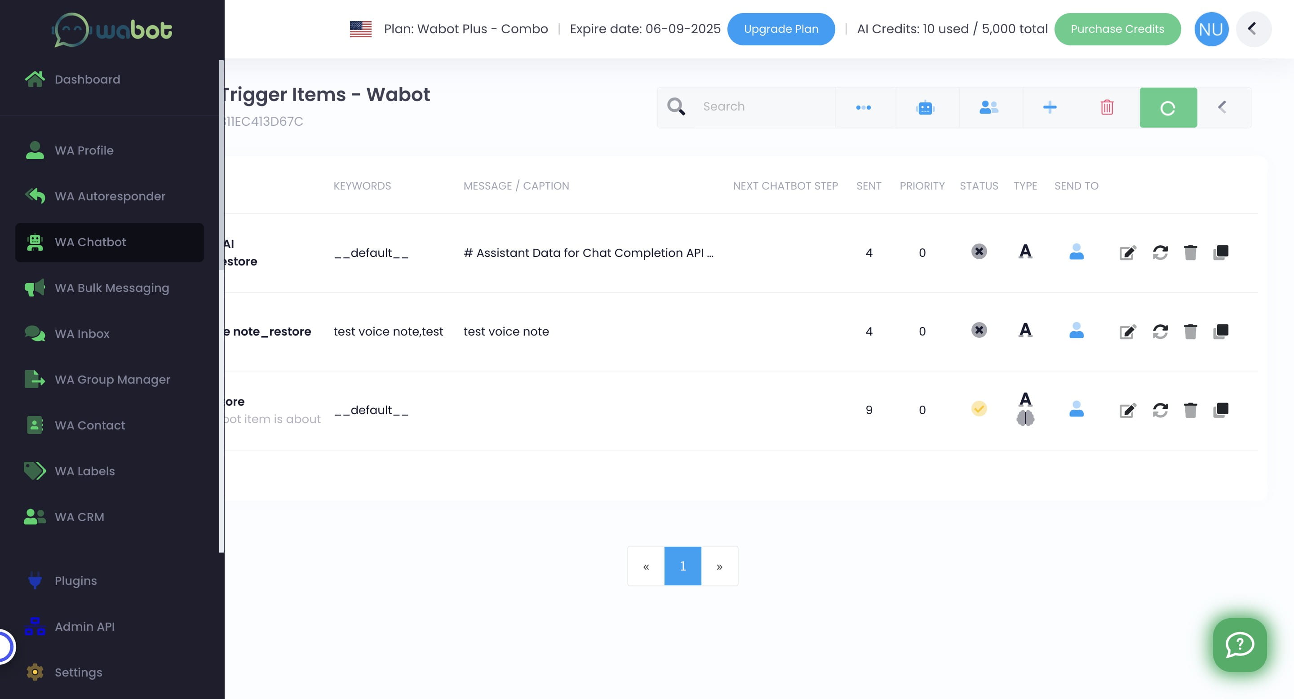Edit the test voice note row
1294x699 pixels.
coord(1127,332)
